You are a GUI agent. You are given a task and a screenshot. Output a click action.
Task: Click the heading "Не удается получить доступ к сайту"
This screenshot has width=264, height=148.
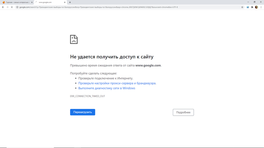(112, 57)
